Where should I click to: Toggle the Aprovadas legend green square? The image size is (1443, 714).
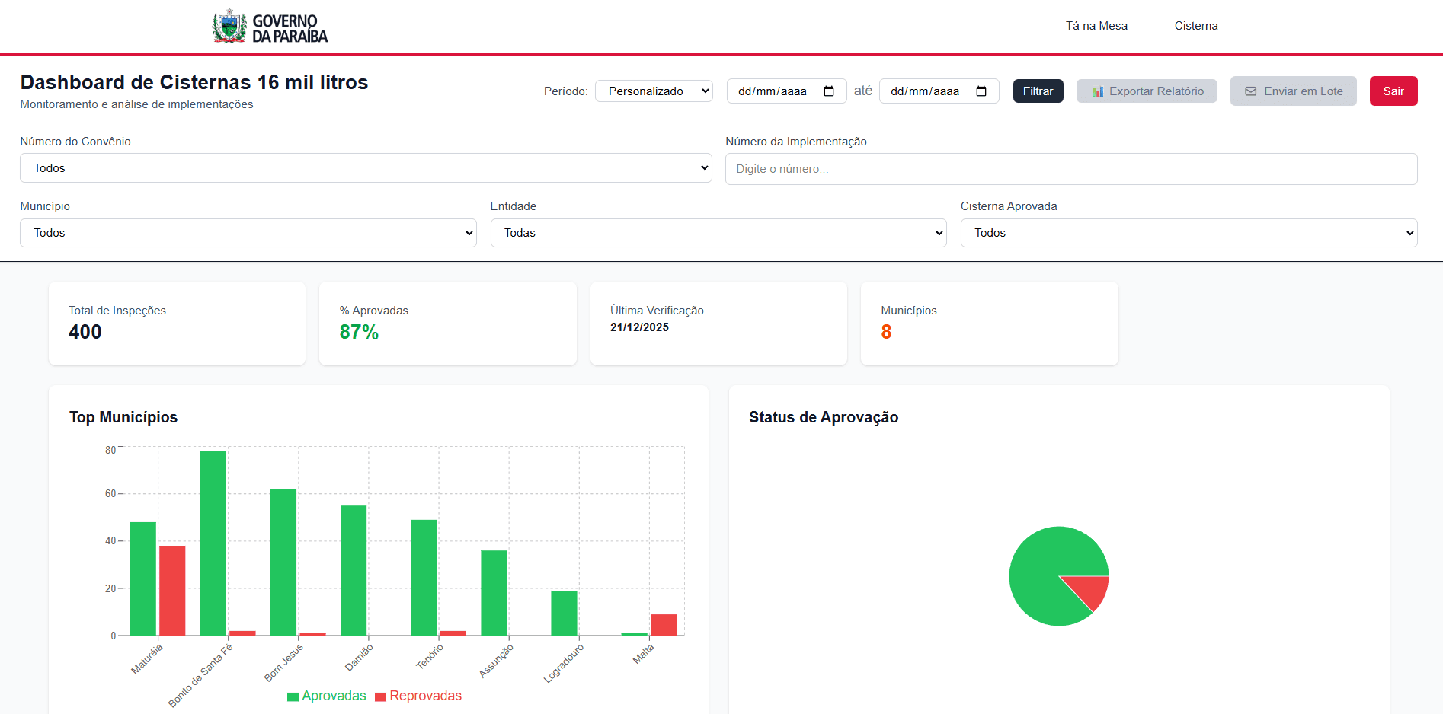click(x=293, y=696)
